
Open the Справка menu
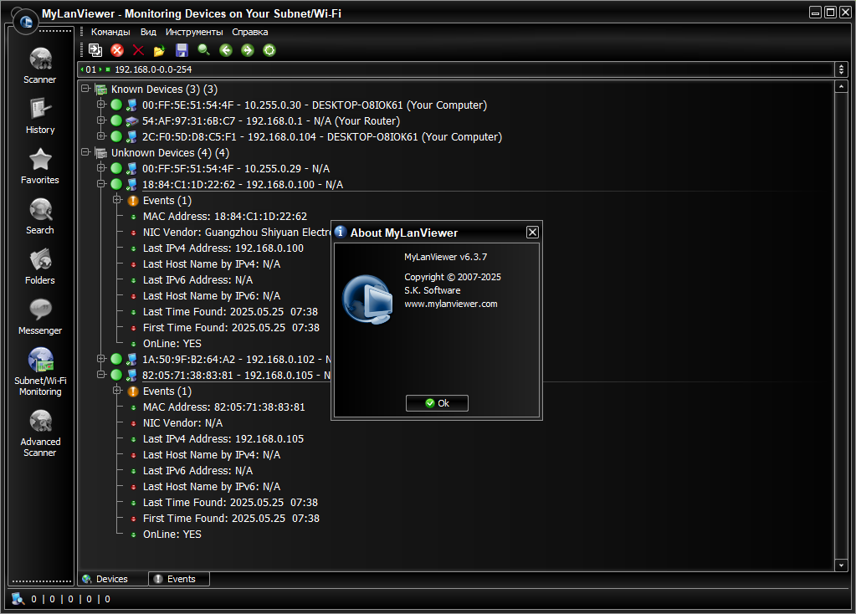click(x=249, y=32)
